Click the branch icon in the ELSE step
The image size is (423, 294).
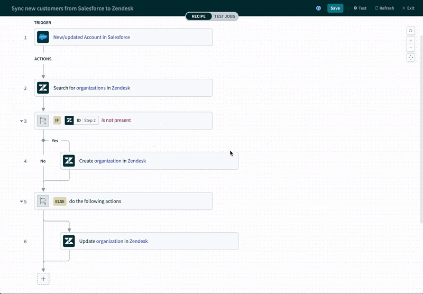point(43,201)
